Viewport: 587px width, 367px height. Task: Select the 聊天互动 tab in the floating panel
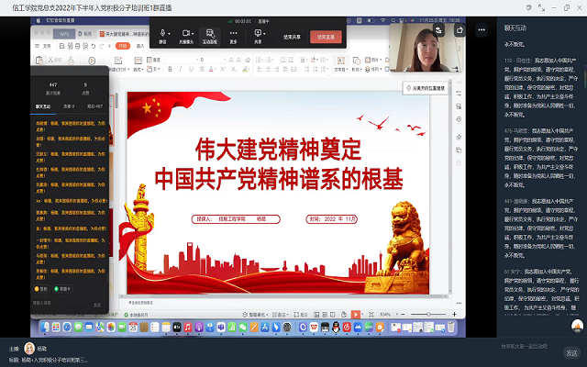43,106
